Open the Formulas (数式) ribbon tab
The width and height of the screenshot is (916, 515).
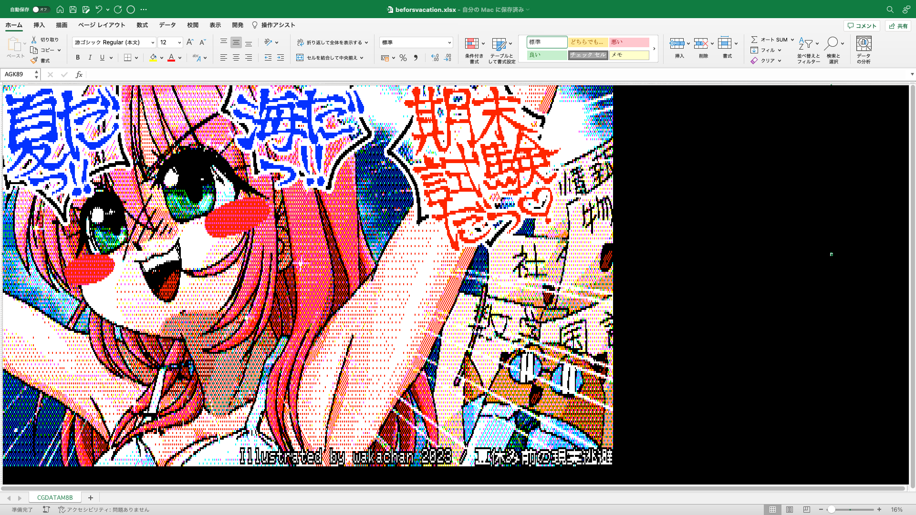point(142,25)
